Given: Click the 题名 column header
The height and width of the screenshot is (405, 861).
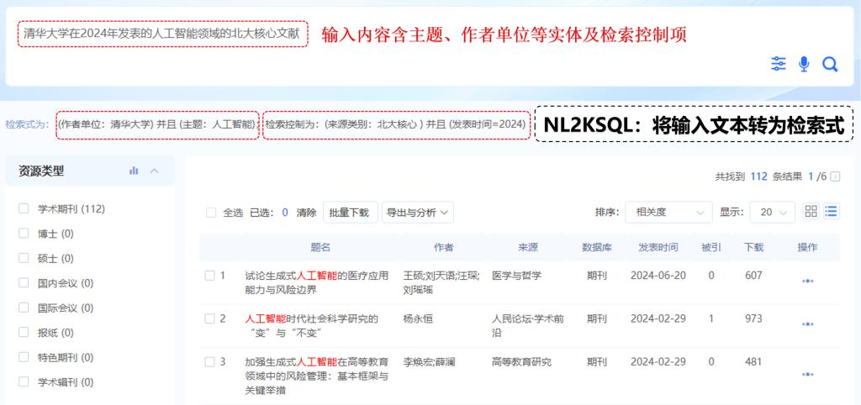Looking at the screenshot, I should 320,247.
